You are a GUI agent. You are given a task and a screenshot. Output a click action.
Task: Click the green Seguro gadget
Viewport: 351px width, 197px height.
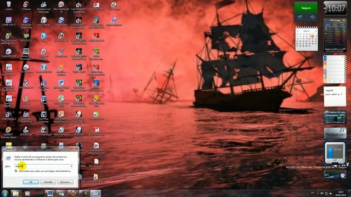point(306,8)
